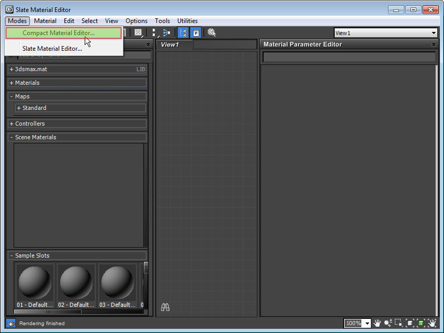
Task: Expand the Materials group
Action: [12, 83]
